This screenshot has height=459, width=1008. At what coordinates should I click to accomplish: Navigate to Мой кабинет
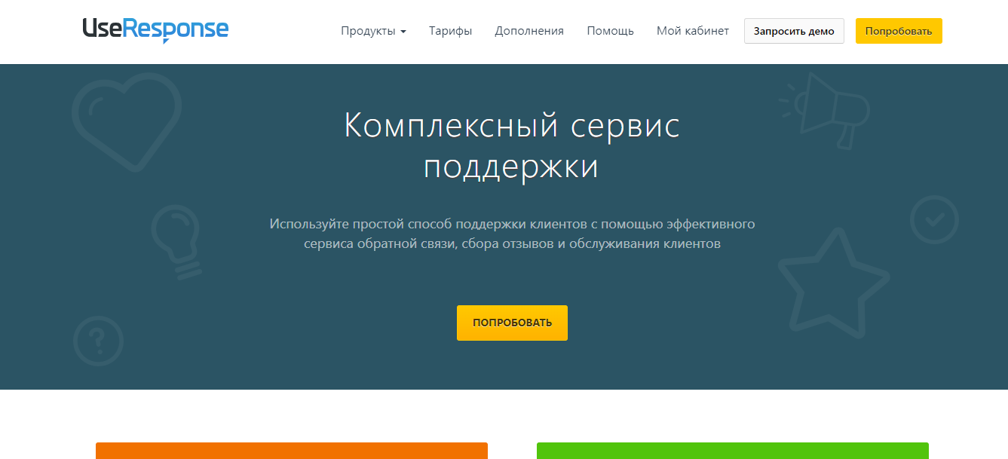[x=692, y=31]
